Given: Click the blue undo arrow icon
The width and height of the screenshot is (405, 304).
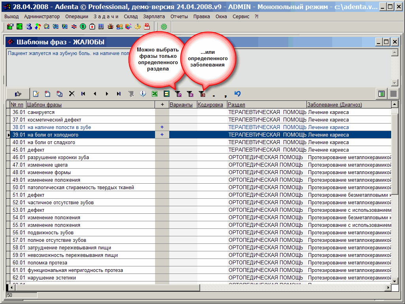Looking at the screenshot, I should pyautogui.click(x=237, y=94).
